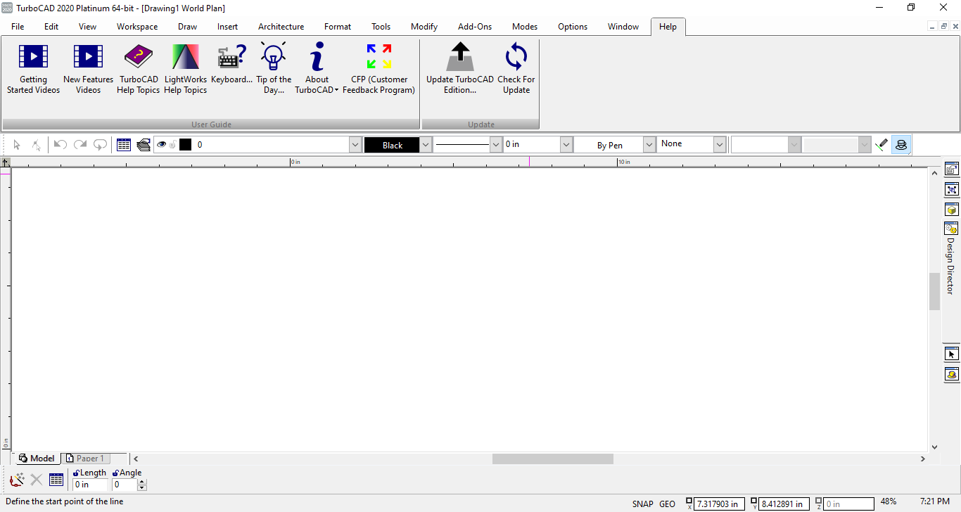Redo the last undone action
961x512 pixels.
click(80, 145)
